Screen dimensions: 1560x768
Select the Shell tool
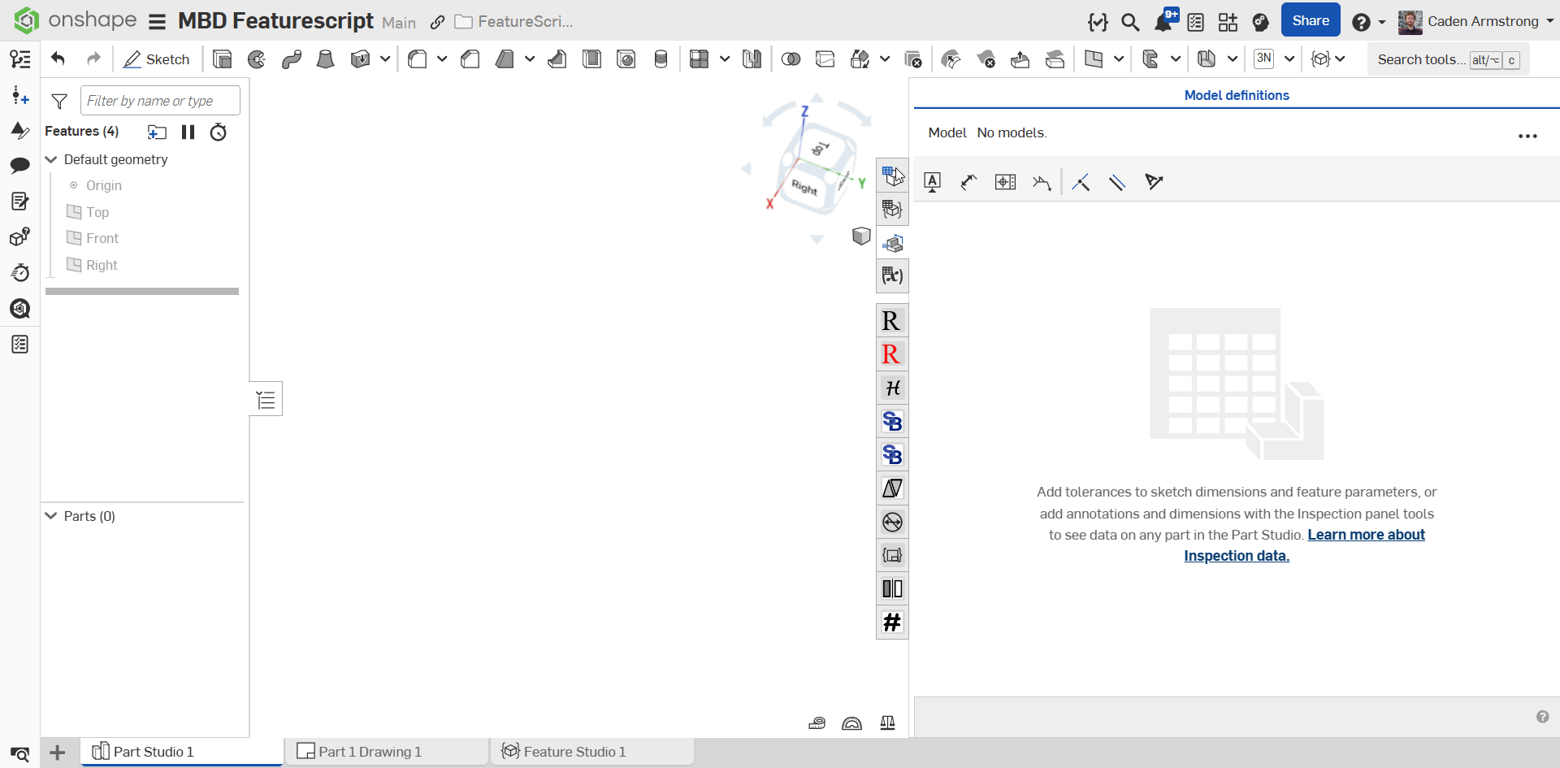pyautogui.click(x=591, y=59)
